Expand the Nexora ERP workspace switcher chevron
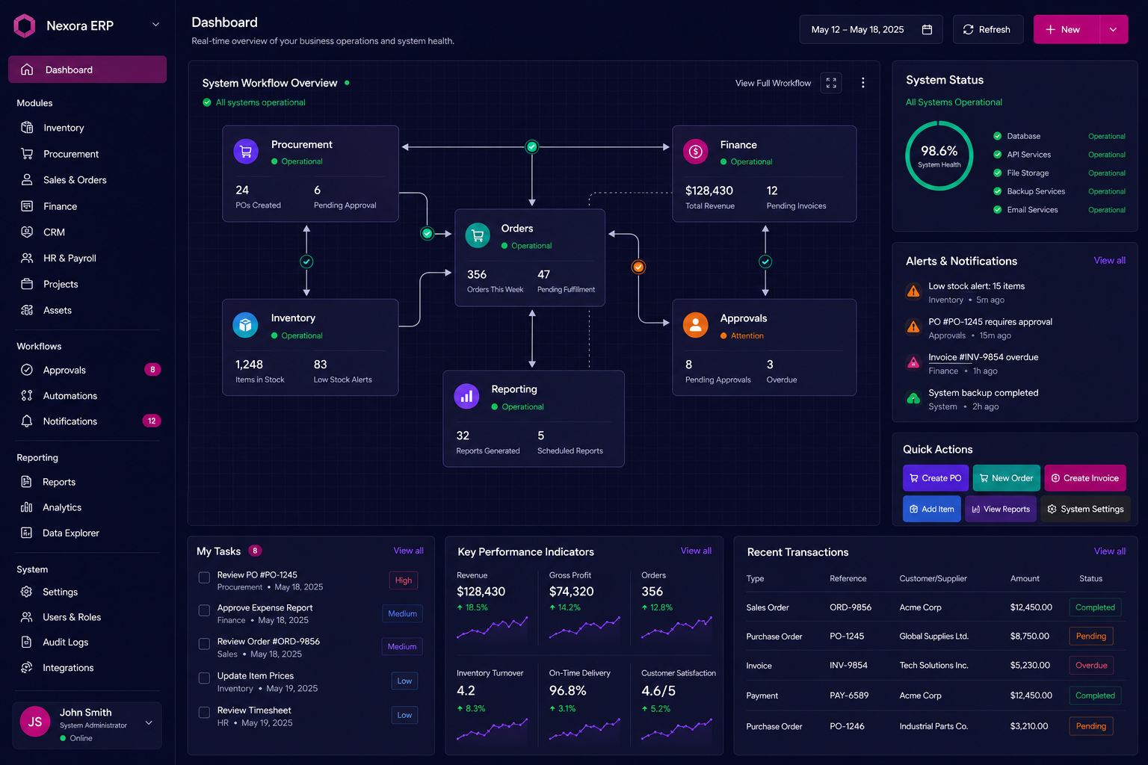The image size is (1148, 765). (155, 25)
